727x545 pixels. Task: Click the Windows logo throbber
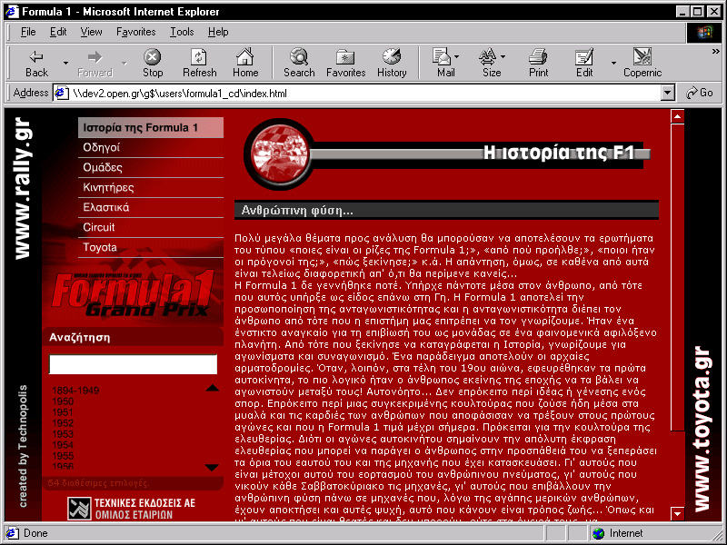click(x=704, y=32)
